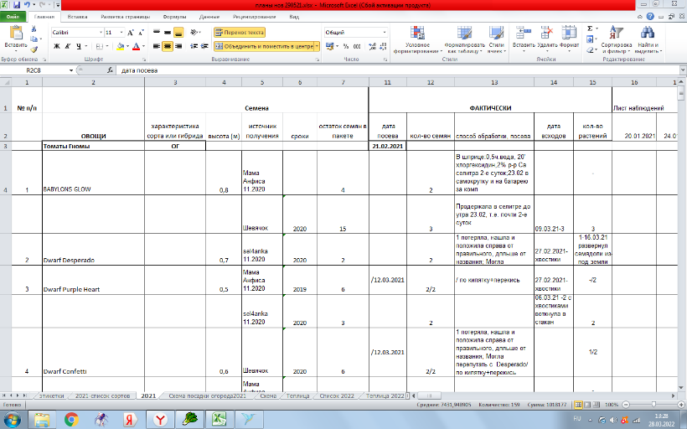
Task: Expand the font size dropdown
Action: (123, 32)
